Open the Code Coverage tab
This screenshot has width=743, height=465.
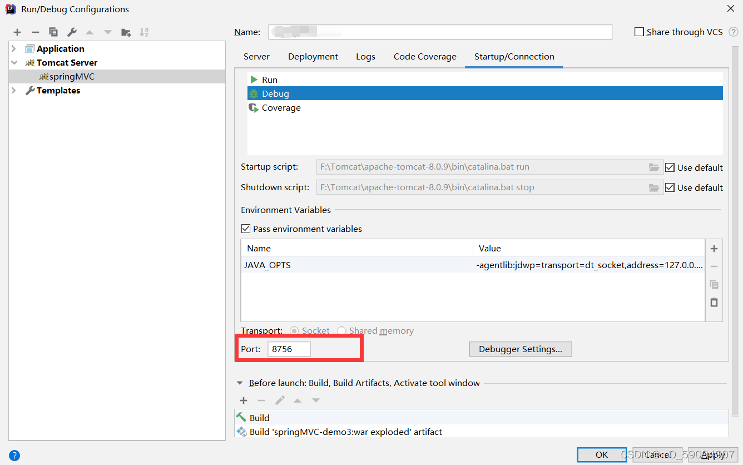(424, 56)
